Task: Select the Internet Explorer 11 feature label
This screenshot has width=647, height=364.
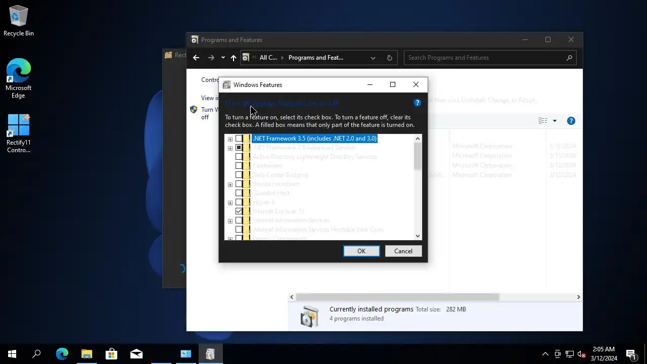Action: coord(279,211)
